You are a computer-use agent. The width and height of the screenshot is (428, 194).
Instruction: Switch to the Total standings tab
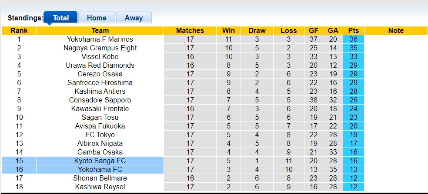61,18
